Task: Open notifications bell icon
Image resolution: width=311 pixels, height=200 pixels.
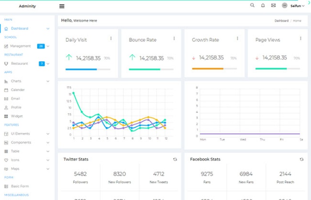Action: tap(263, 5)
